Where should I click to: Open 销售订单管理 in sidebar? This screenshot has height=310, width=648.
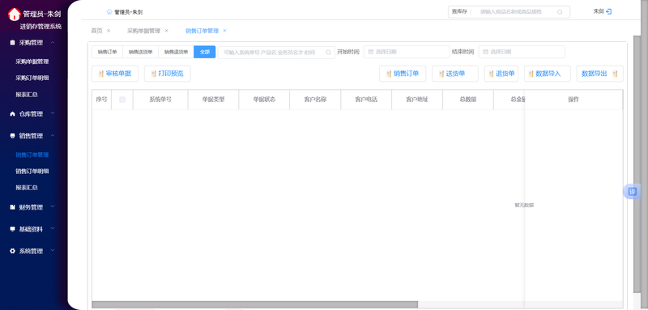click(32, 155)
